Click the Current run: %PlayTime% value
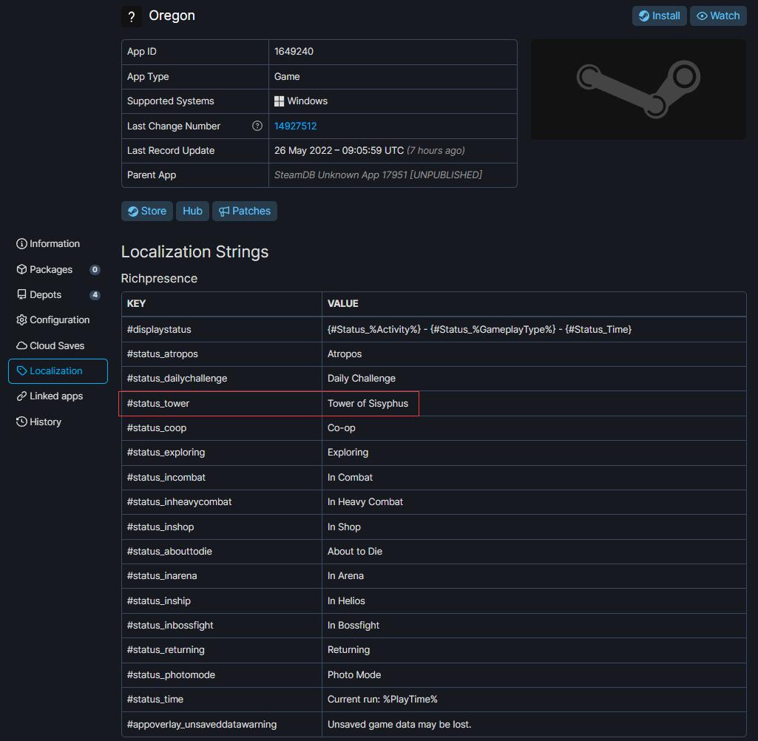 point(382,700)
